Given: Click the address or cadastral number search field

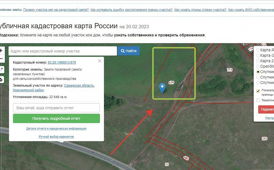Looking at the screenshot, I should point(63,51).
